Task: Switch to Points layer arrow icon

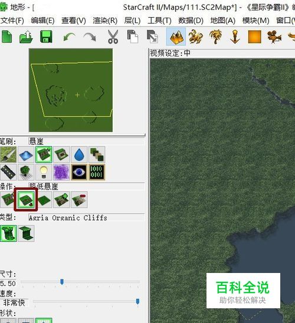Action: [x=235, y=36]
